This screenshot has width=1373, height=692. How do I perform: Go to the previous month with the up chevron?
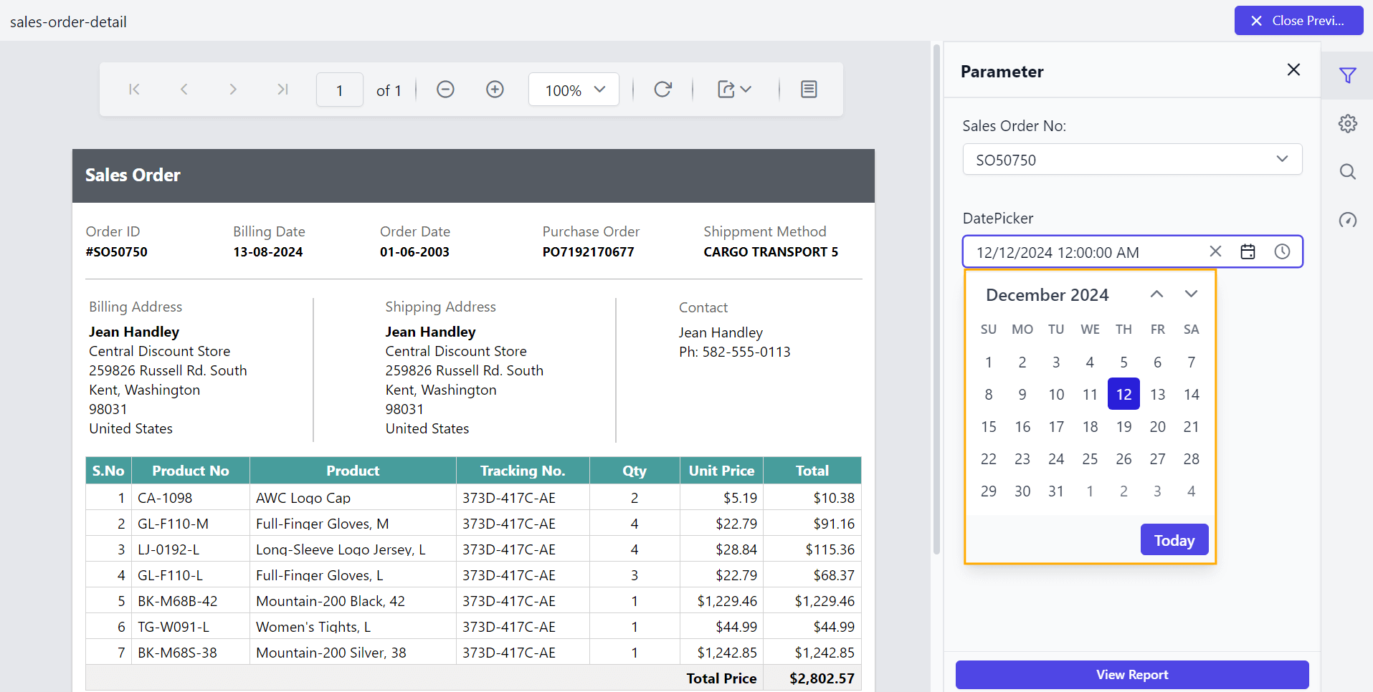tap(1156, 294)
